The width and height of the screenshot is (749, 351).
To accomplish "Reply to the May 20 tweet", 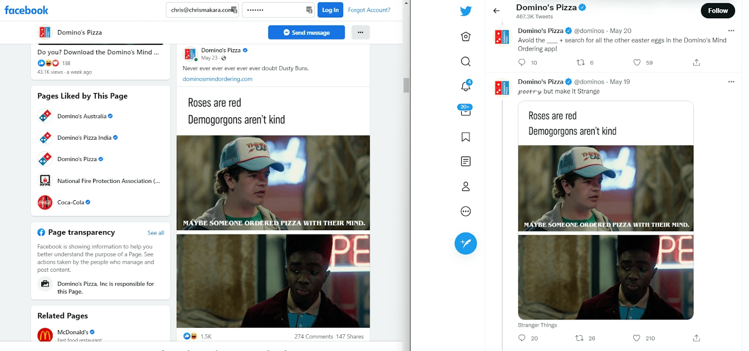I will click(521, 62).
